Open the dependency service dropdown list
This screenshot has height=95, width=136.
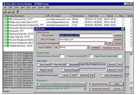84,89
